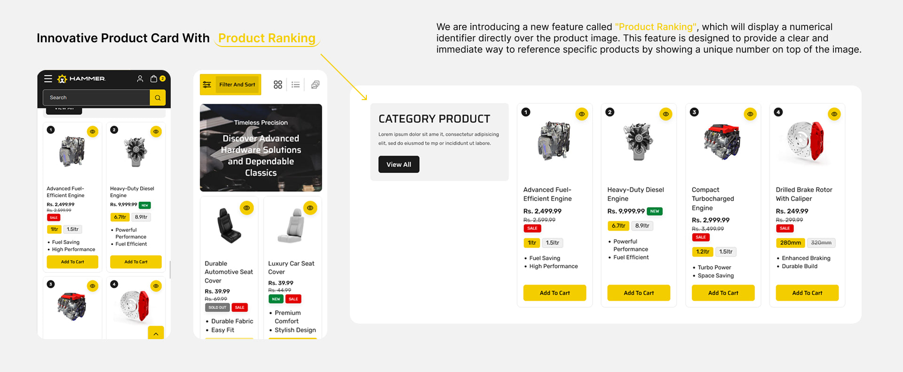The width and height of the screenshot is (903, 372).
Task: Click the yellow search magnifier button
Action: click(158, 98)
